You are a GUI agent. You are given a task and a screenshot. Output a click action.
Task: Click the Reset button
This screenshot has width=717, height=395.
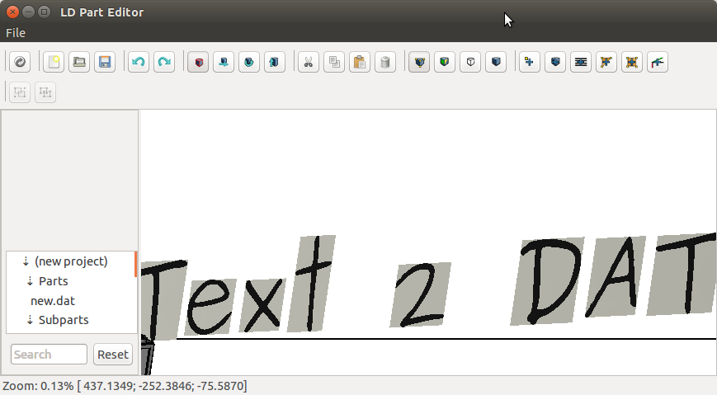113,355
